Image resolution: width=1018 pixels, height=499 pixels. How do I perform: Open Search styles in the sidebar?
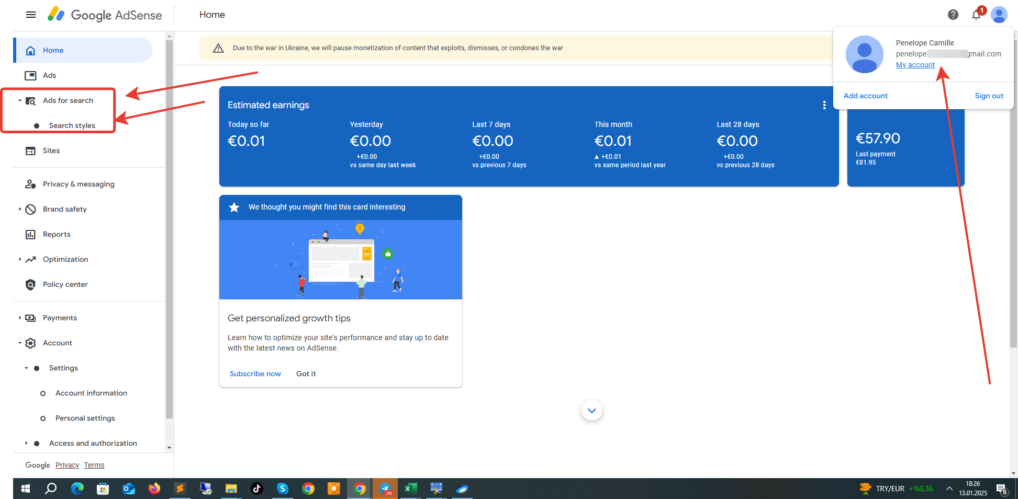pyautogui.click(x=72, y=125)
